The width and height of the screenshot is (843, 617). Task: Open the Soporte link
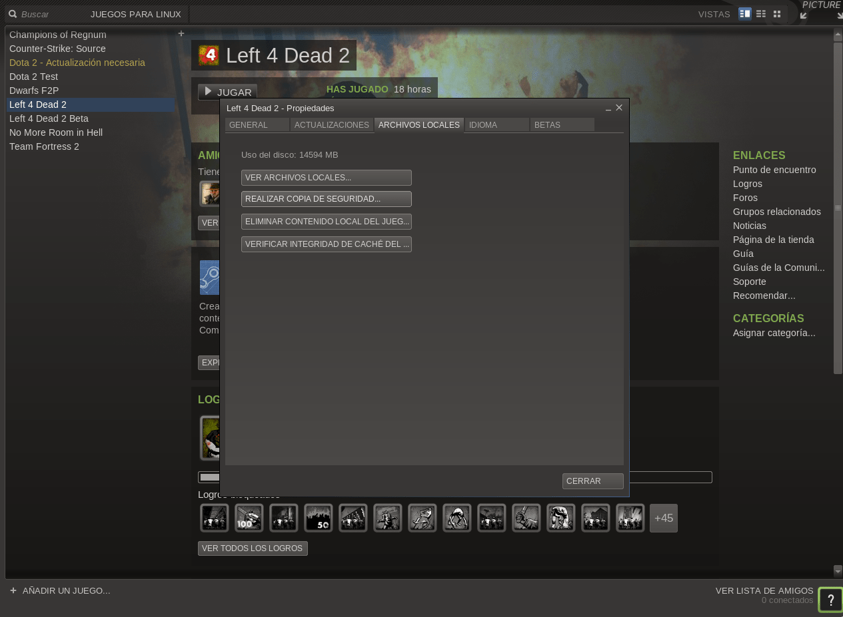(750, 282)
